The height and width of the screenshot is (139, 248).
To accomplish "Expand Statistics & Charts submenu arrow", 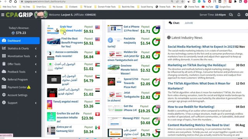I will (36, 49).
